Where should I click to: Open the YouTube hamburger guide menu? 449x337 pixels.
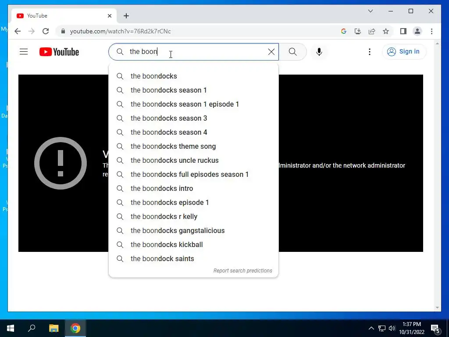point(24,52)
